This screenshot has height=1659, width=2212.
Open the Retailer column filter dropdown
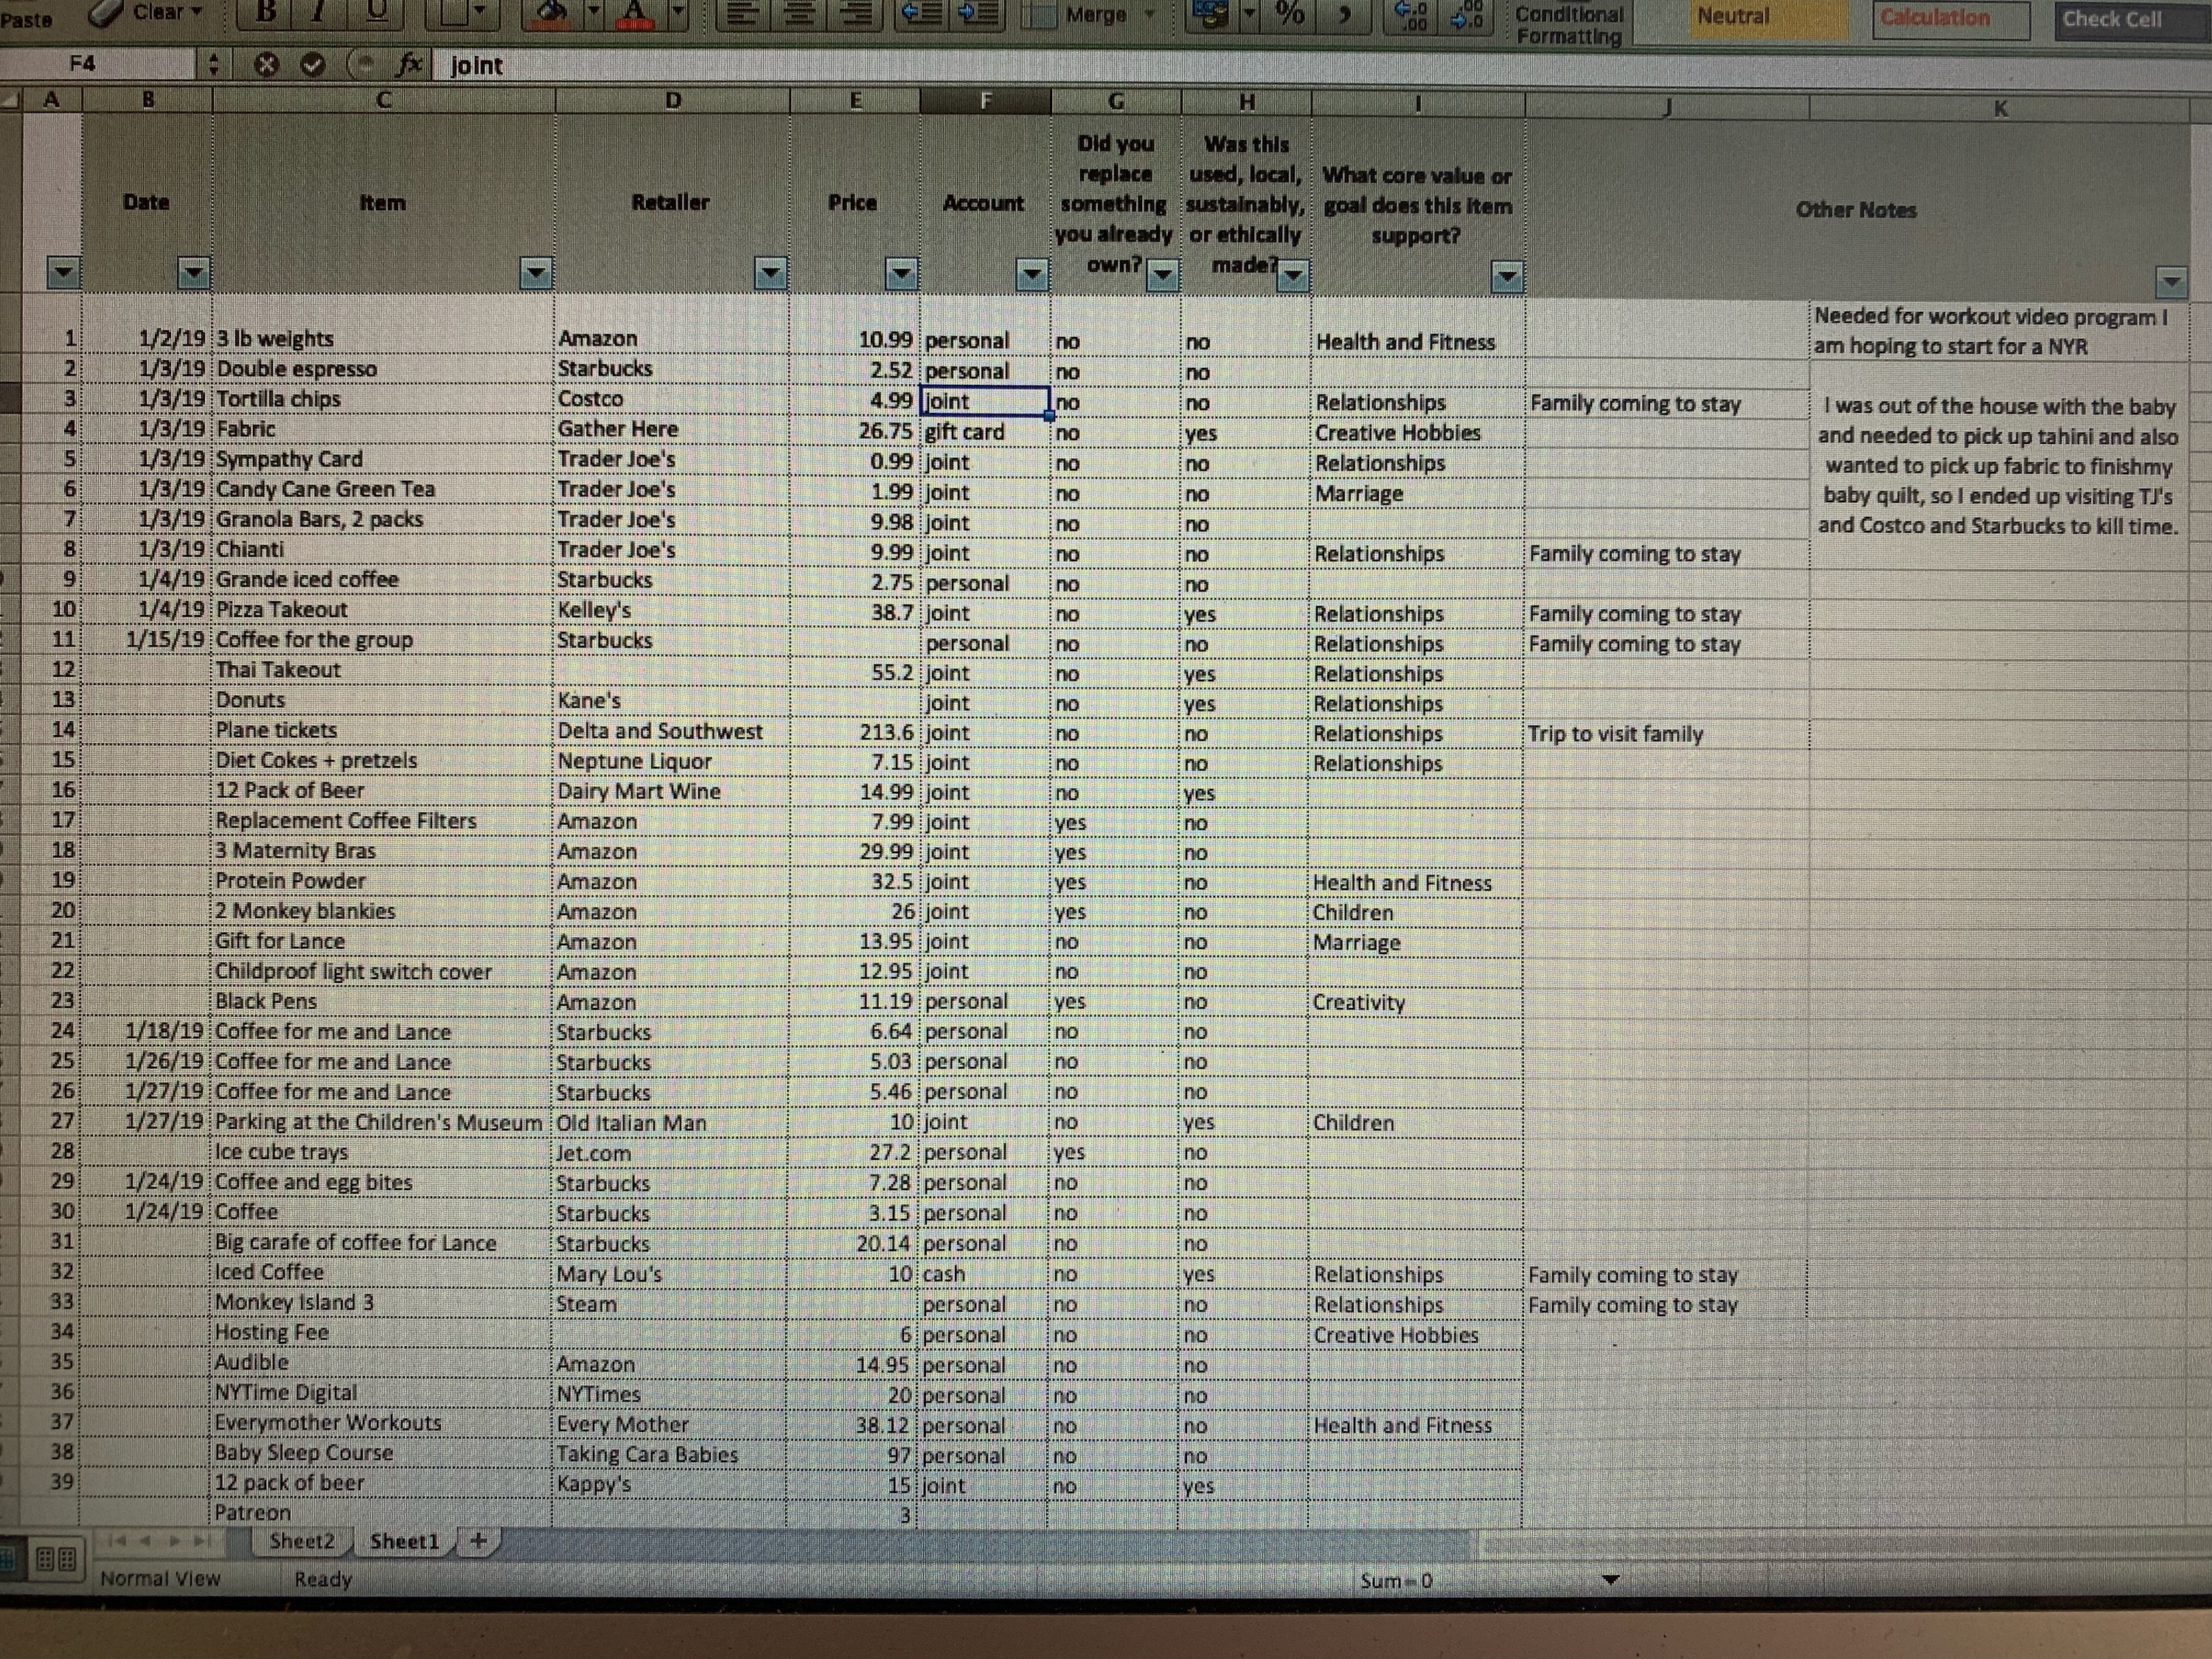tap(770, 273)
